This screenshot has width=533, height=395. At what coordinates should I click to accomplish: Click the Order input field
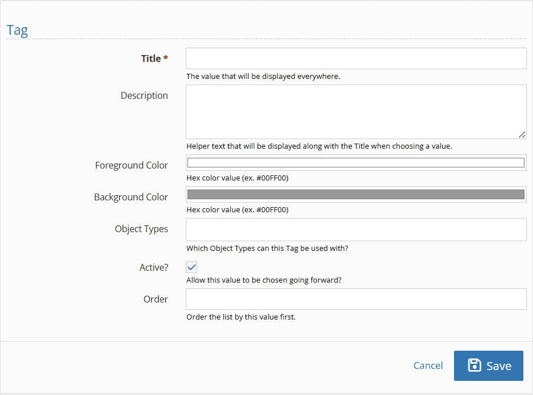click(356, 299)
